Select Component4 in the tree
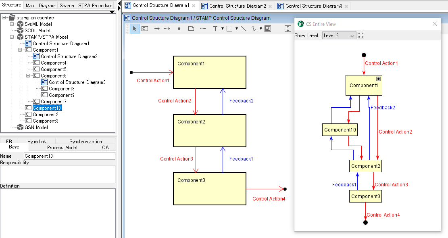Image resolution: width=448 pixels, height=238 pixels. point(53,63)
